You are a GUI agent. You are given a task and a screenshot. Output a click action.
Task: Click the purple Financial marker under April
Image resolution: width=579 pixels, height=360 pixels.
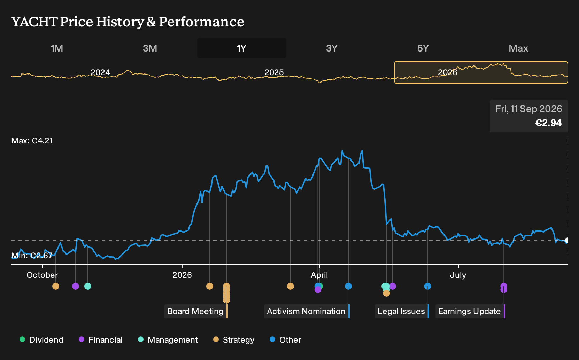(x=318, y=290)
